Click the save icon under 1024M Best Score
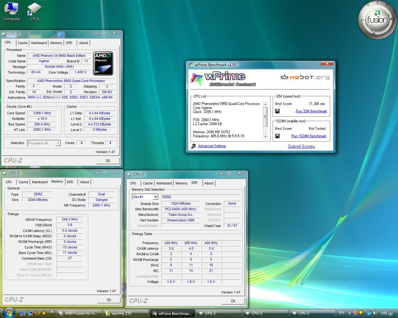This screenshot has height=318, width=398. tap(277, 136)
